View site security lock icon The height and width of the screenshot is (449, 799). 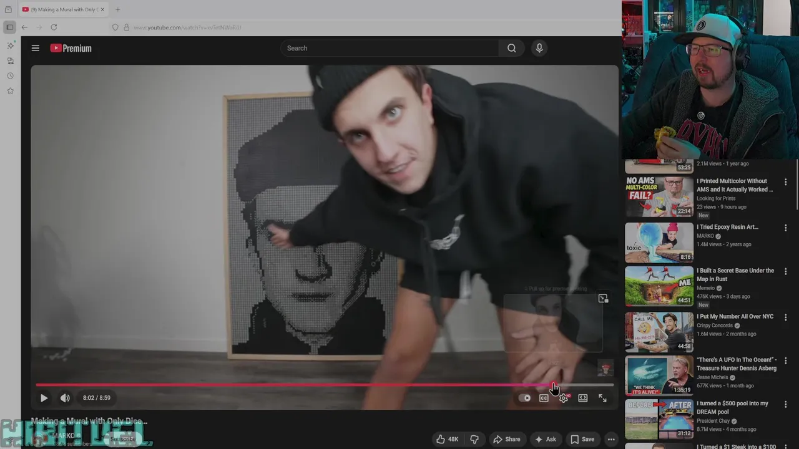pos(126,27)
